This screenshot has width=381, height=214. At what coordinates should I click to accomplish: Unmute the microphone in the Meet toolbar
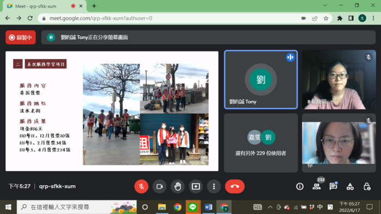pos(142,186)
